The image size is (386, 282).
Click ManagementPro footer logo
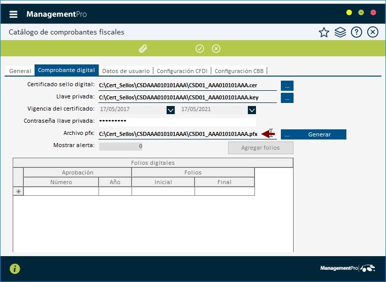tap(347, 268)
